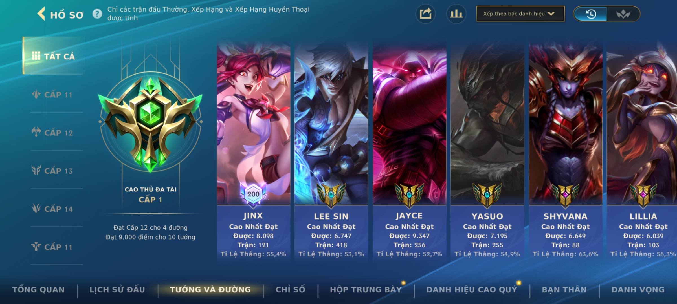Open the bar chart statistics icon

(x=456, y=14)
